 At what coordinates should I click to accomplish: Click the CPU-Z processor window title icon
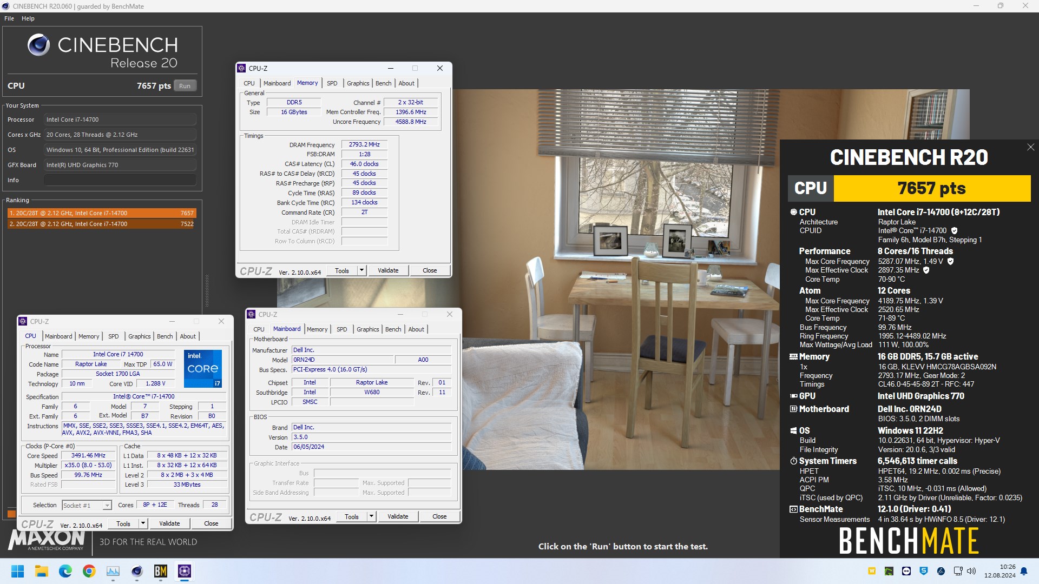(x=23, y=321)
